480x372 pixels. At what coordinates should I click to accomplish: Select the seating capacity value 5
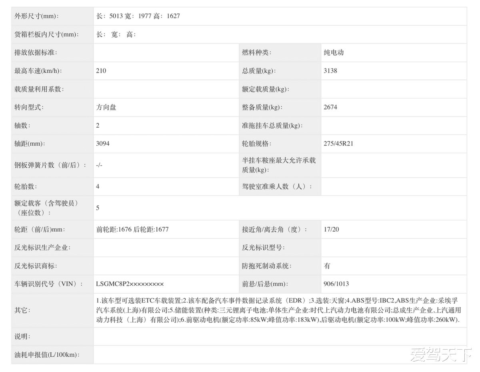[98, 208]
